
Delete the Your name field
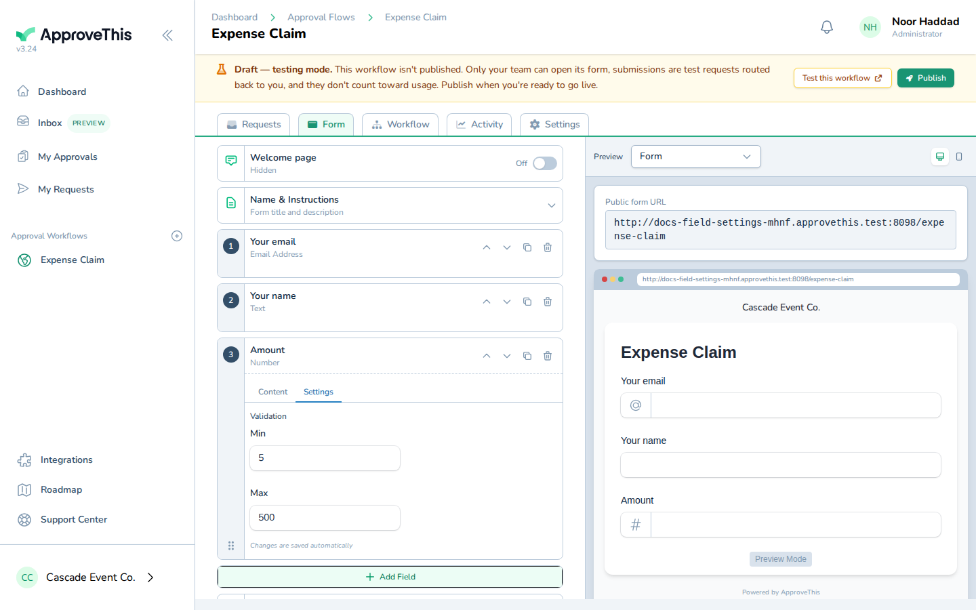click(x=548, y=302)
